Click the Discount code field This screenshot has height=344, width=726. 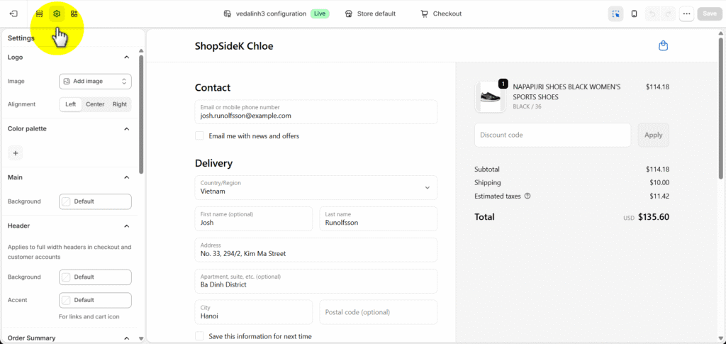(x=553, y=135)
